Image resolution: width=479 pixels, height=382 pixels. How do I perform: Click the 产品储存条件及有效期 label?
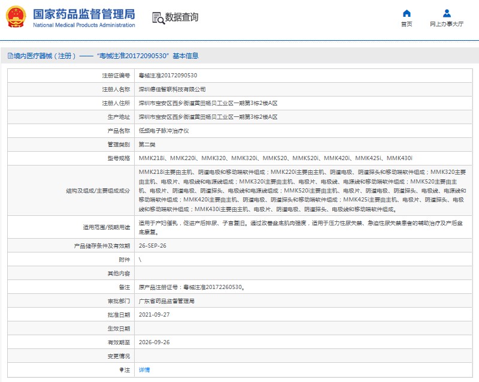[x=102, y=246]
